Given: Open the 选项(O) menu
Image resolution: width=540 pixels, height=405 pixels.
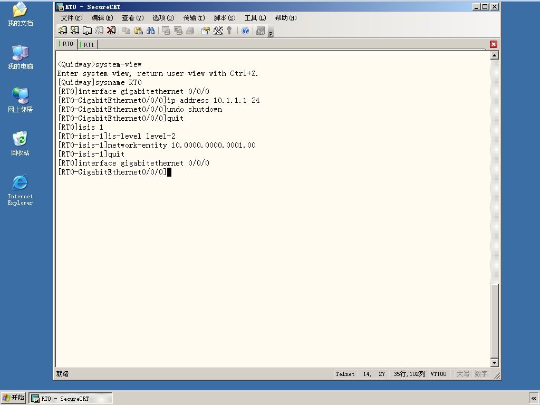Looking at the screenshot, I should click(x=163, y=18).
